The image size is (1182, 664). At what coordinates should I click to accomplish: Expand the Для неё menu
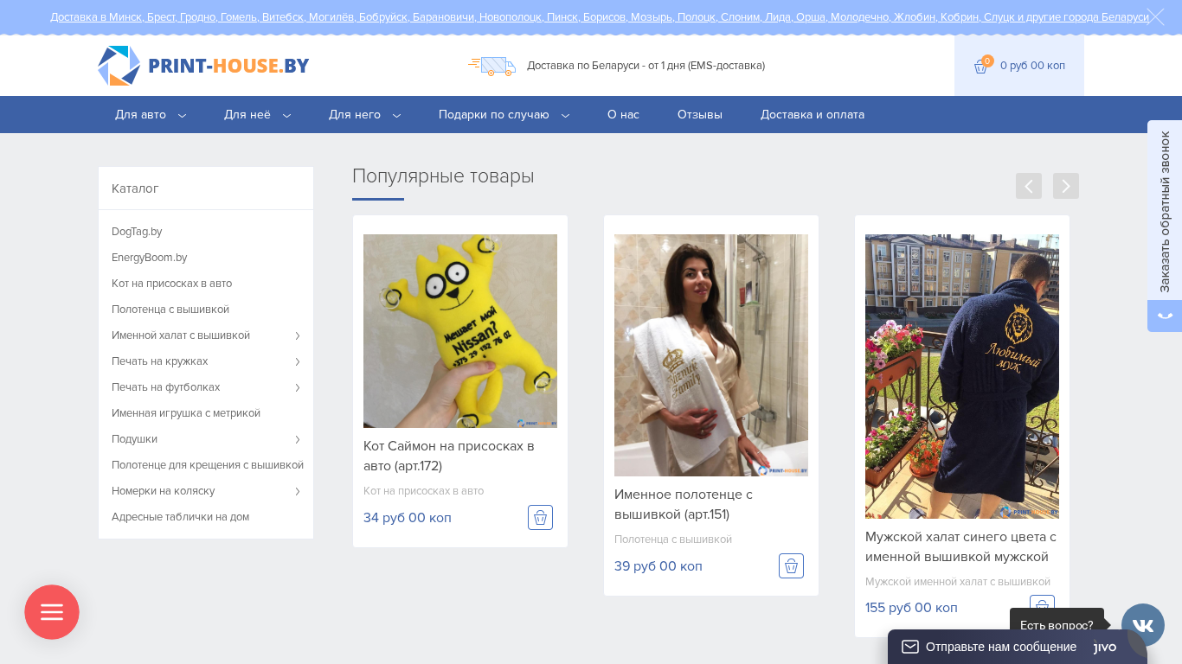click(x=258, y=115)
